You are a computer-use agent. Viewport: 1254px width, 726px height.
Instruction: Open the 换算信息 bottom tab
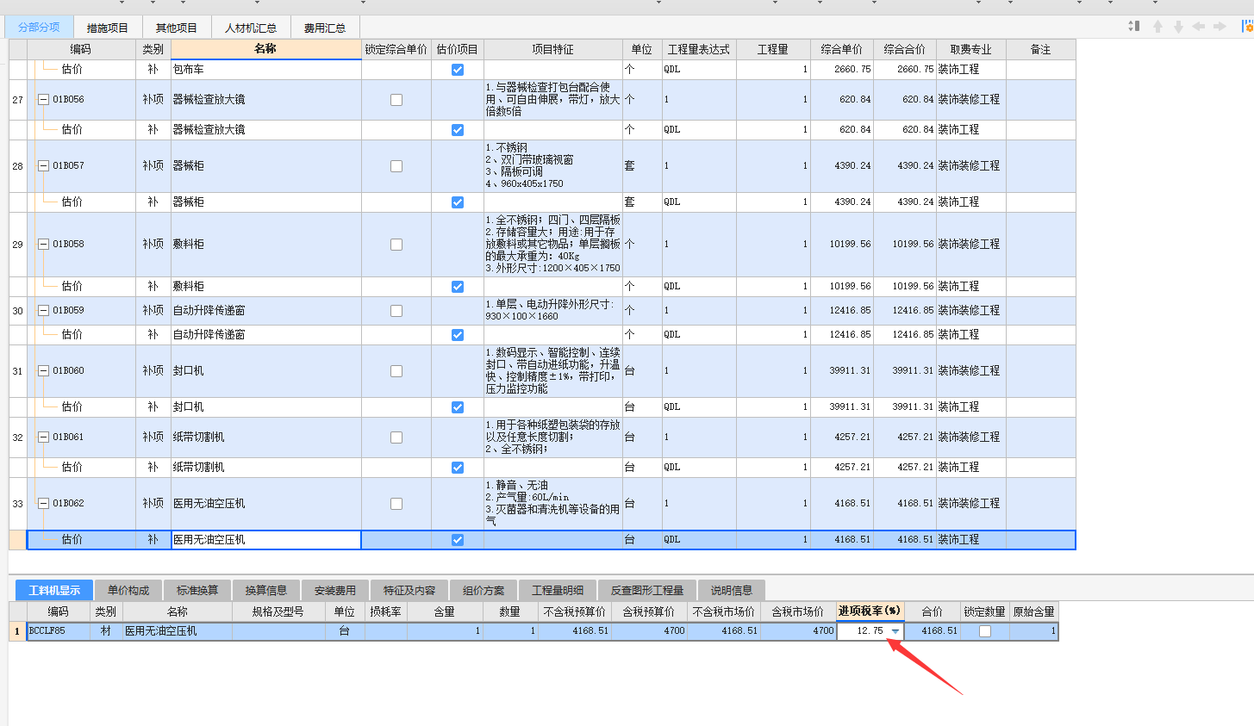(266, 590)
